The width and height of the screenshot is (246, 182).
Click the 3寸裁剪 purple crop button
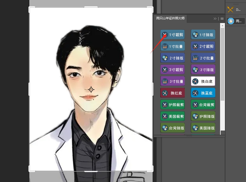pos(172,70)
